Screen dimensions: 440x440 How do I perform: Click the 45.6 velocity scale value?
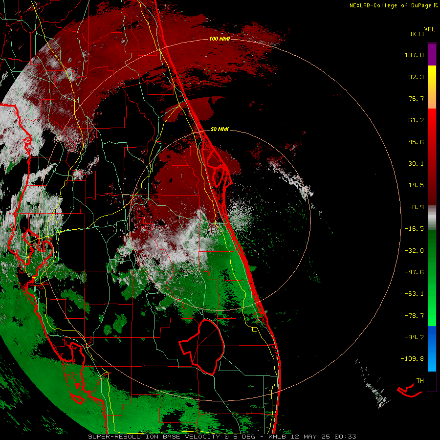tap(416, 142)
